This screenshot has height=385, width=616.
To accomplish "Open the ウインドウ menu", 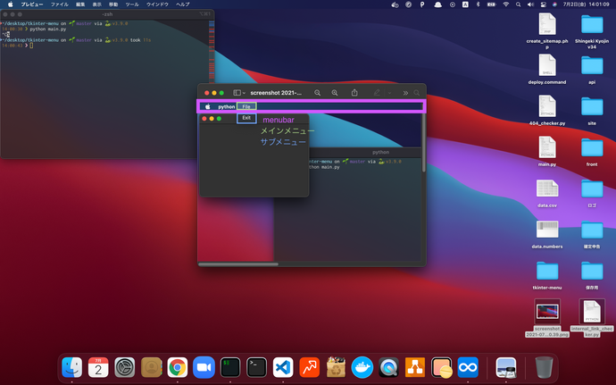I will click(157, 4).
